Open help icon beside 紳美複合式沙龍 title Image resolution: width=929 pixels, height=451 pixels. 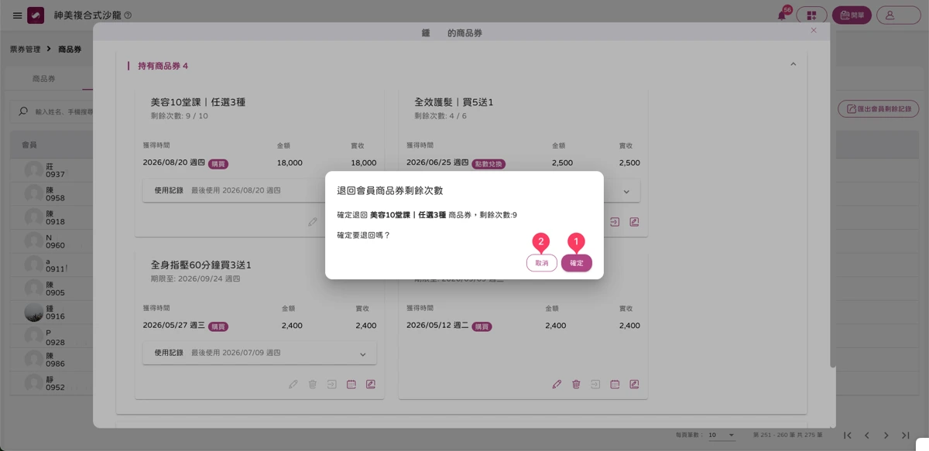(128, 15)
